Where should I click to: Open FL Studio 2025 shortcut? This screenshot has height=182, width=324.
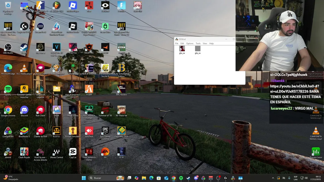coord(57,7)
